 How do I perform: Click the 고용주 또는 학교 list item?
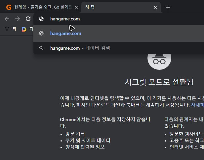(187, 141)
